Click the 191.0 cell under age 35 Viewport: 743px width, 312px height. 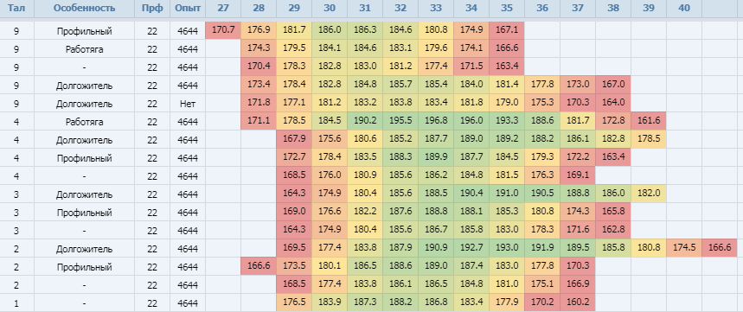507,194
